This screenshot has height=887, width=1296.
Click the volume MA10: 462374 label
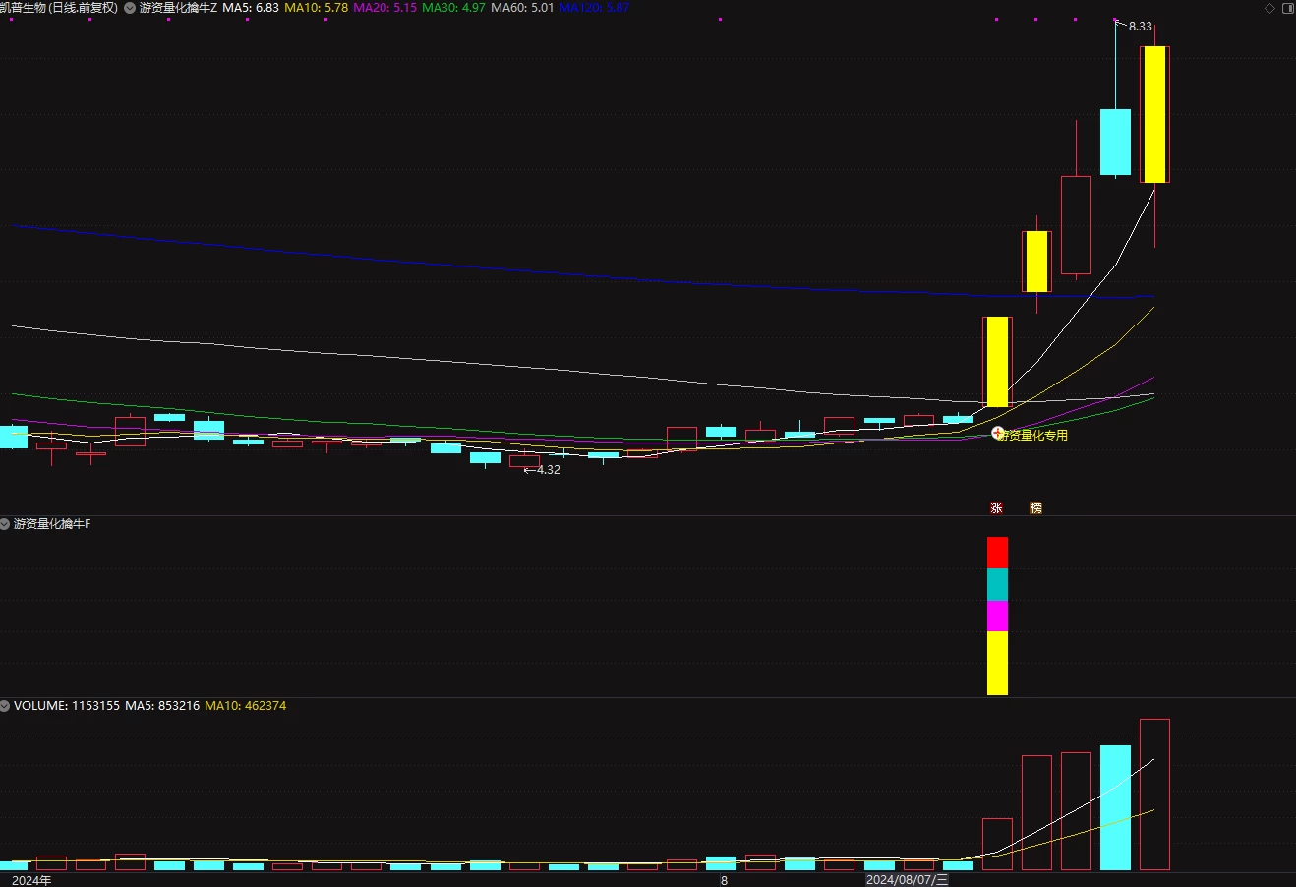246,706
